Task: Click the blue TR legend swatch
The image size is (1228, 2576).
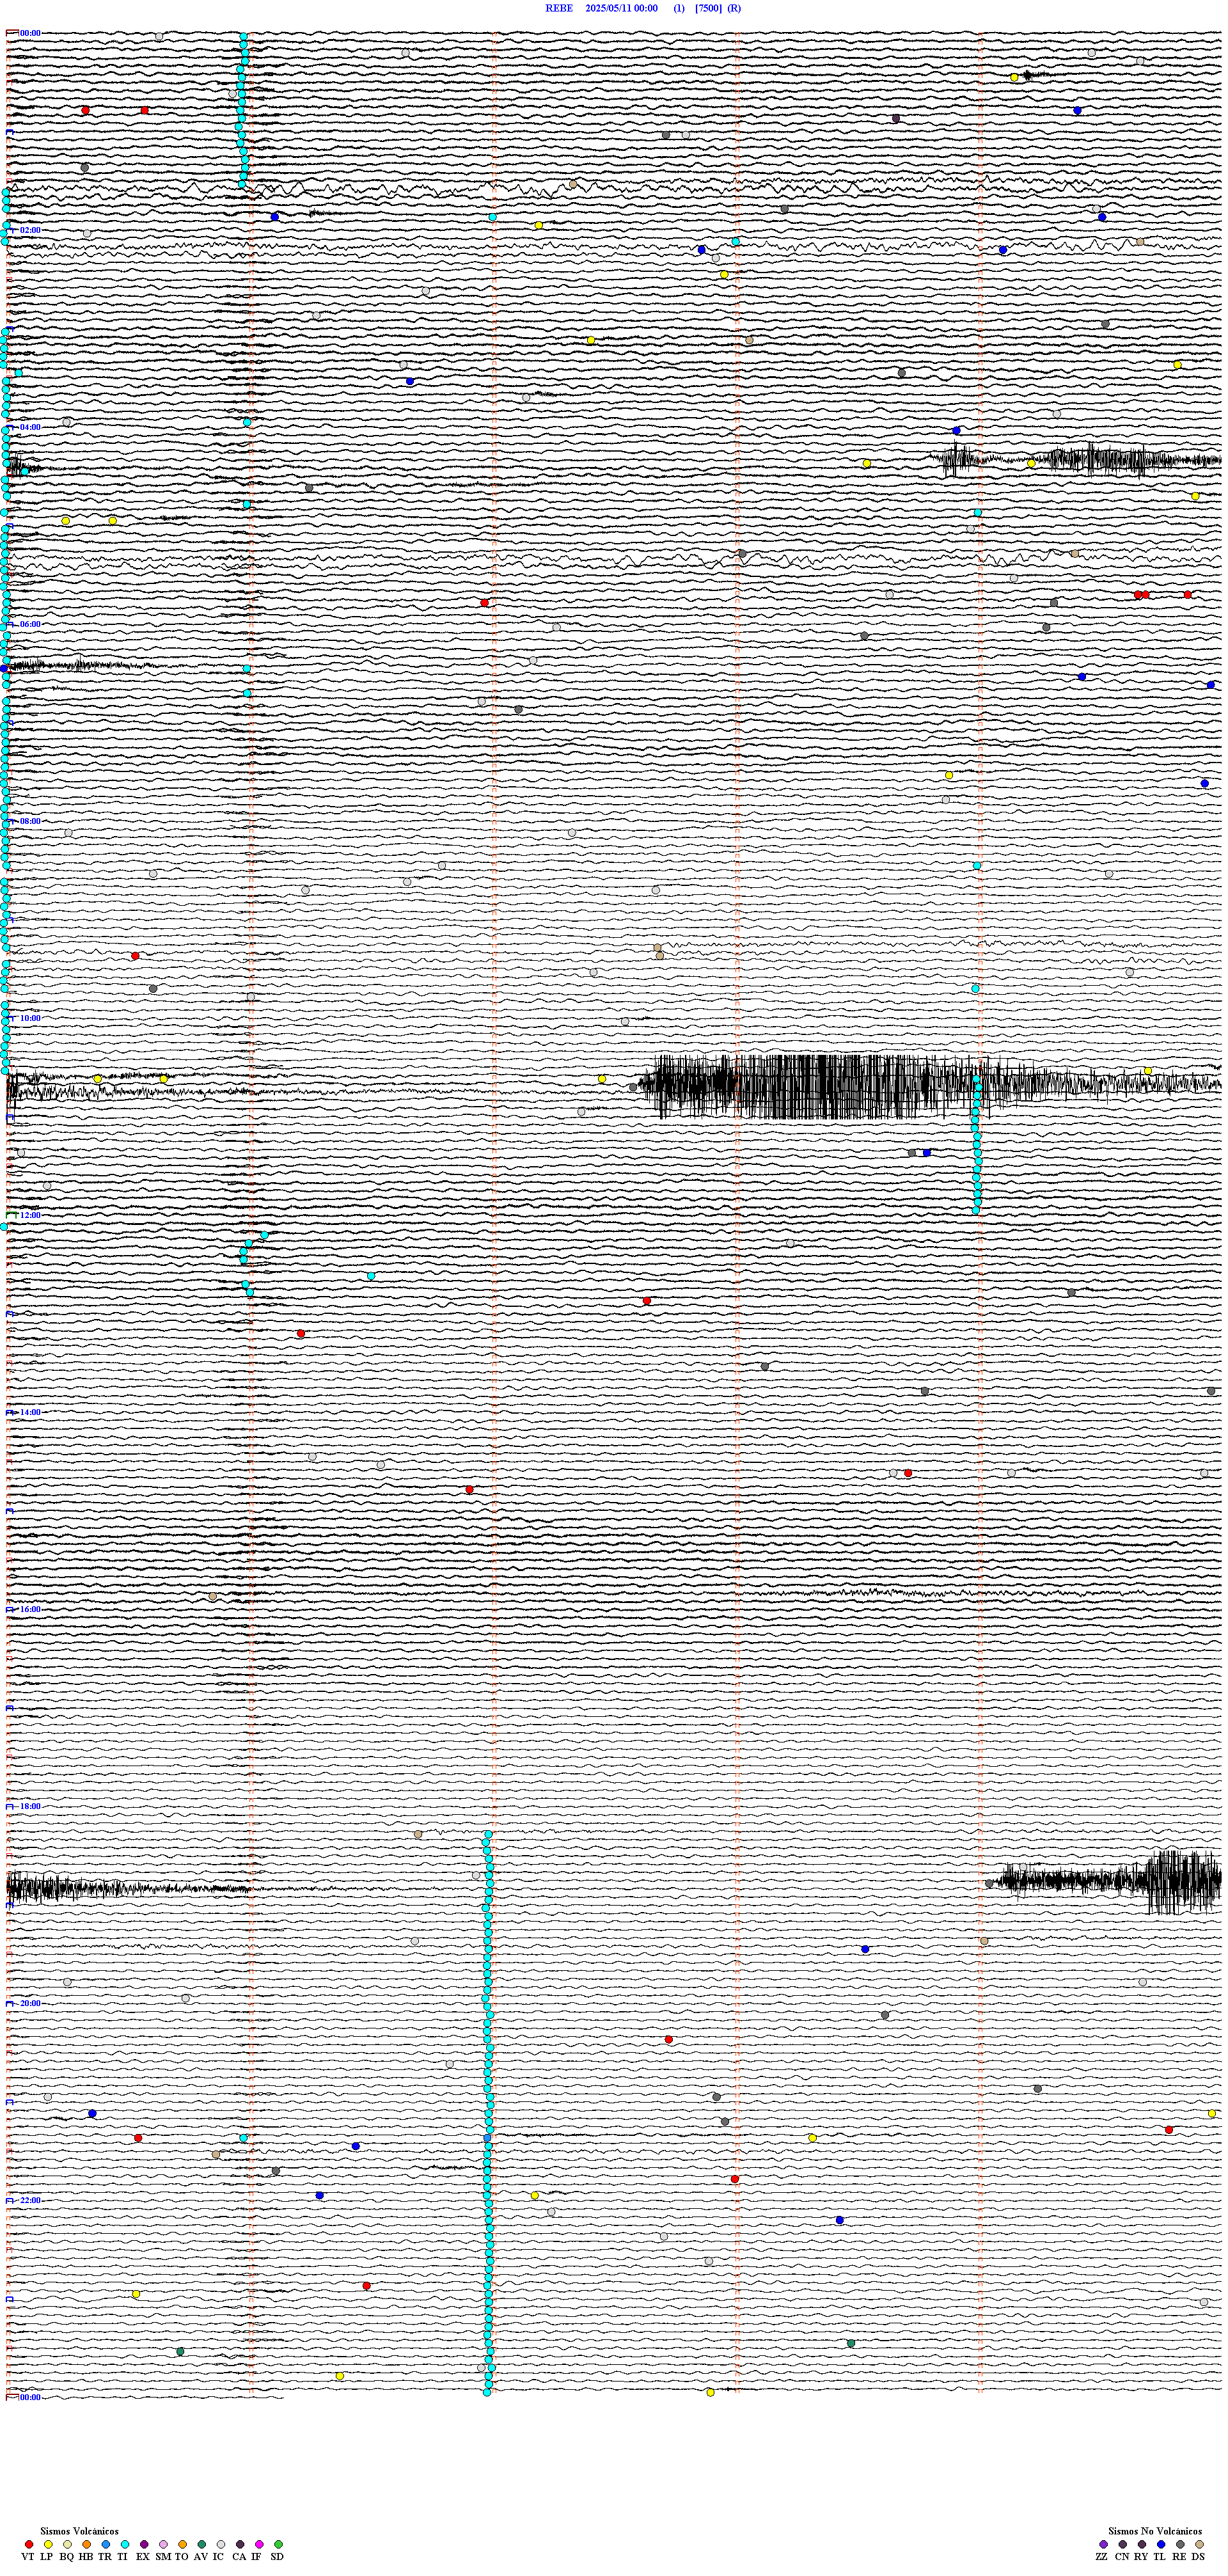Action: (106, 2543)
